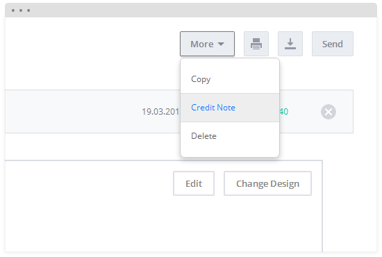Click the printer icon button
The width and height of the screenshot is (382, 257).
pyautogui.click(x=256, y=44)
